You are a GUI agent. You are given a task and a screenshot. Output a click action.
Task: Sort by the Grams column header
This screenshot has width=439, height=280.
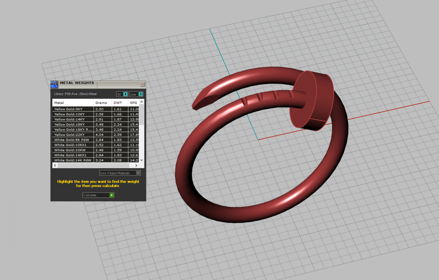click(102, 103)
